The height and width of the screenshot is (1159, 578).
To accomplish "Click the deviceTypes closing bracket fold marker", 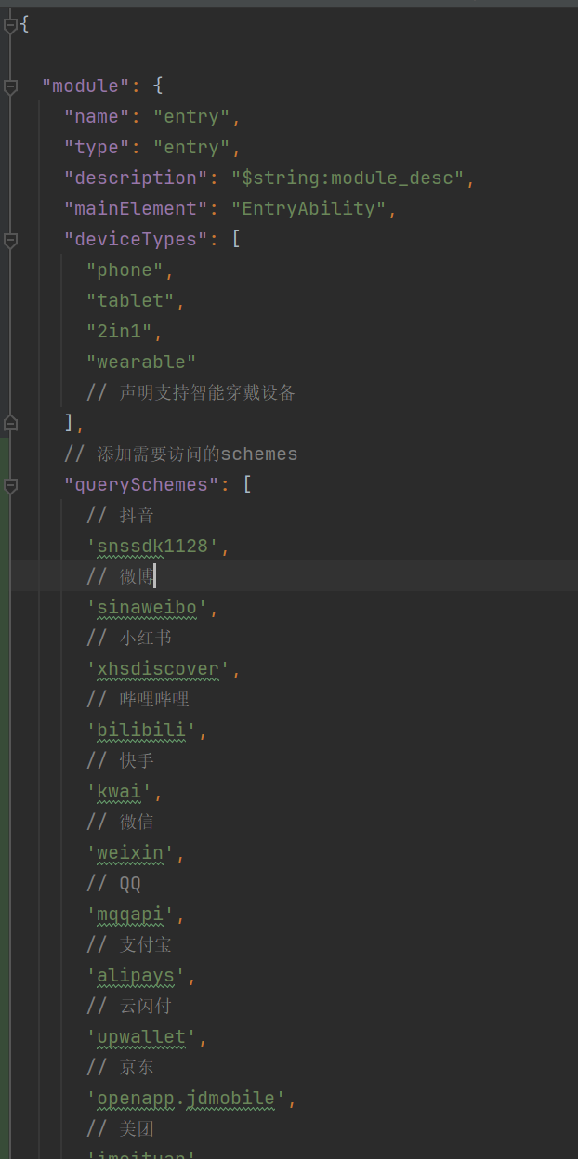I will (10, 424).
